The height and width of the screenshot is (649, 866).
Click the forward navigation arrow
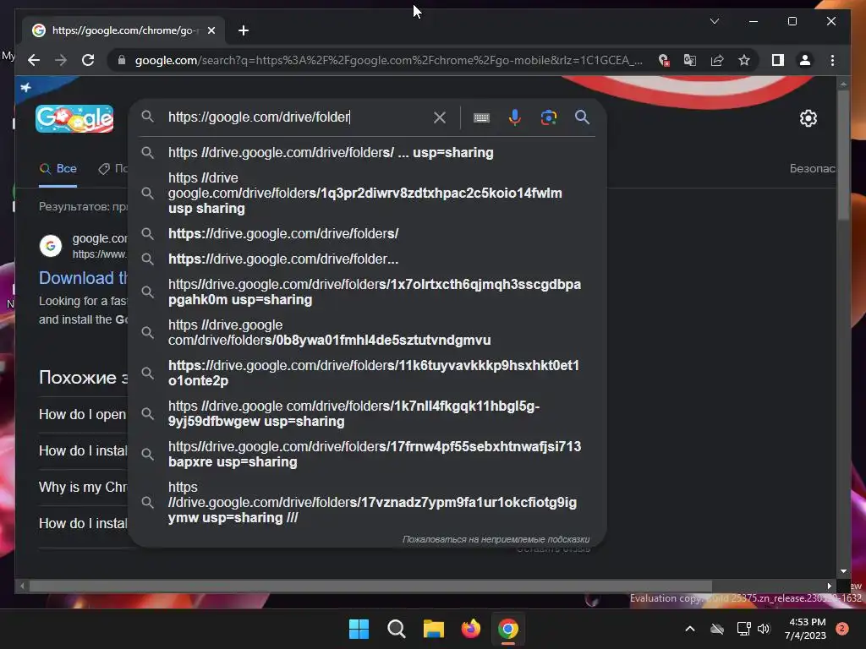[x=61, y=60]
